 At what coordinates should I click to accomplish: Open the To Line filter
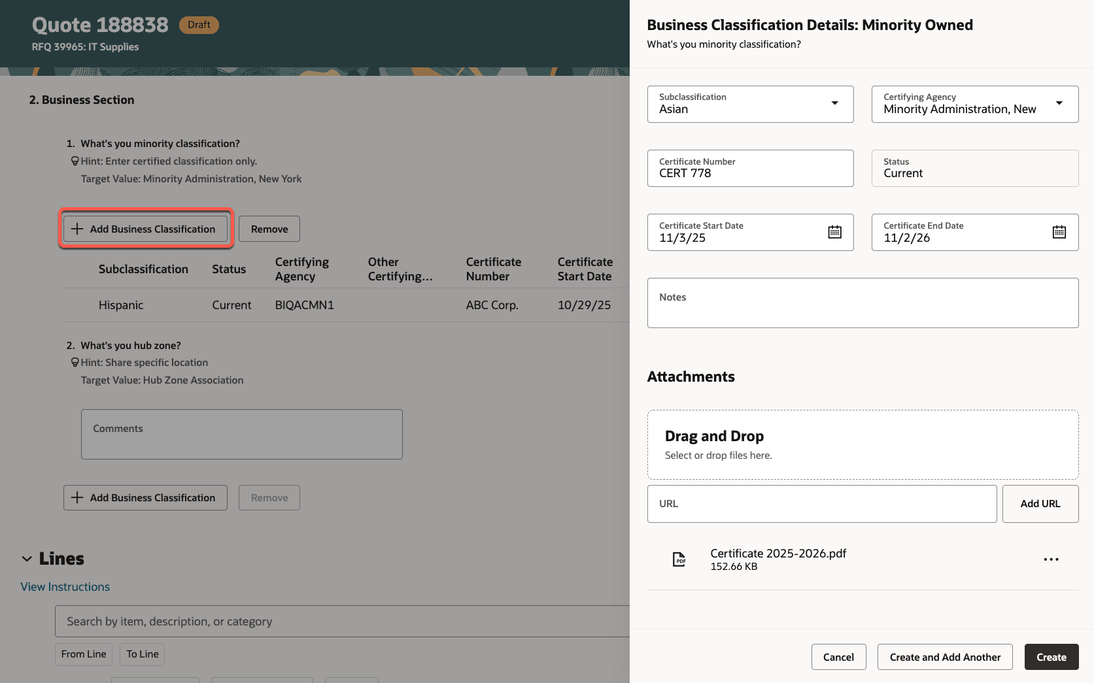[x=142, y=654]
